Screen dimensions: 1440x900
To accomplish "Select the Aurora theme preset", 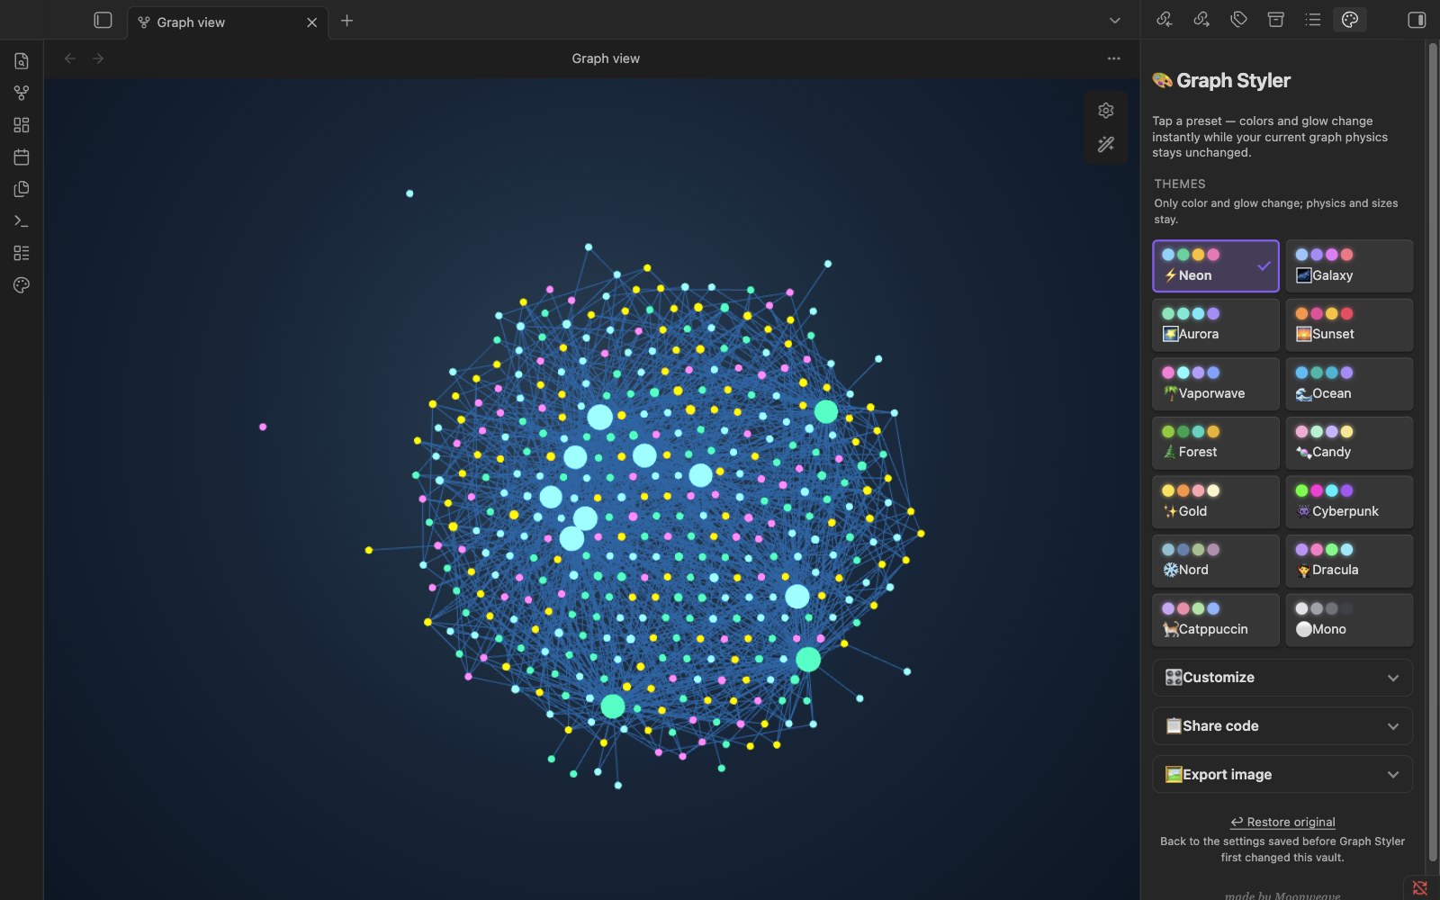I will [x=1216, y=325].
